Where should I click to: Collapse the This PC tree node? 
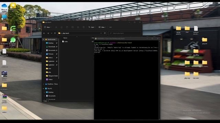pyautogui.click(x=43, y=88)
